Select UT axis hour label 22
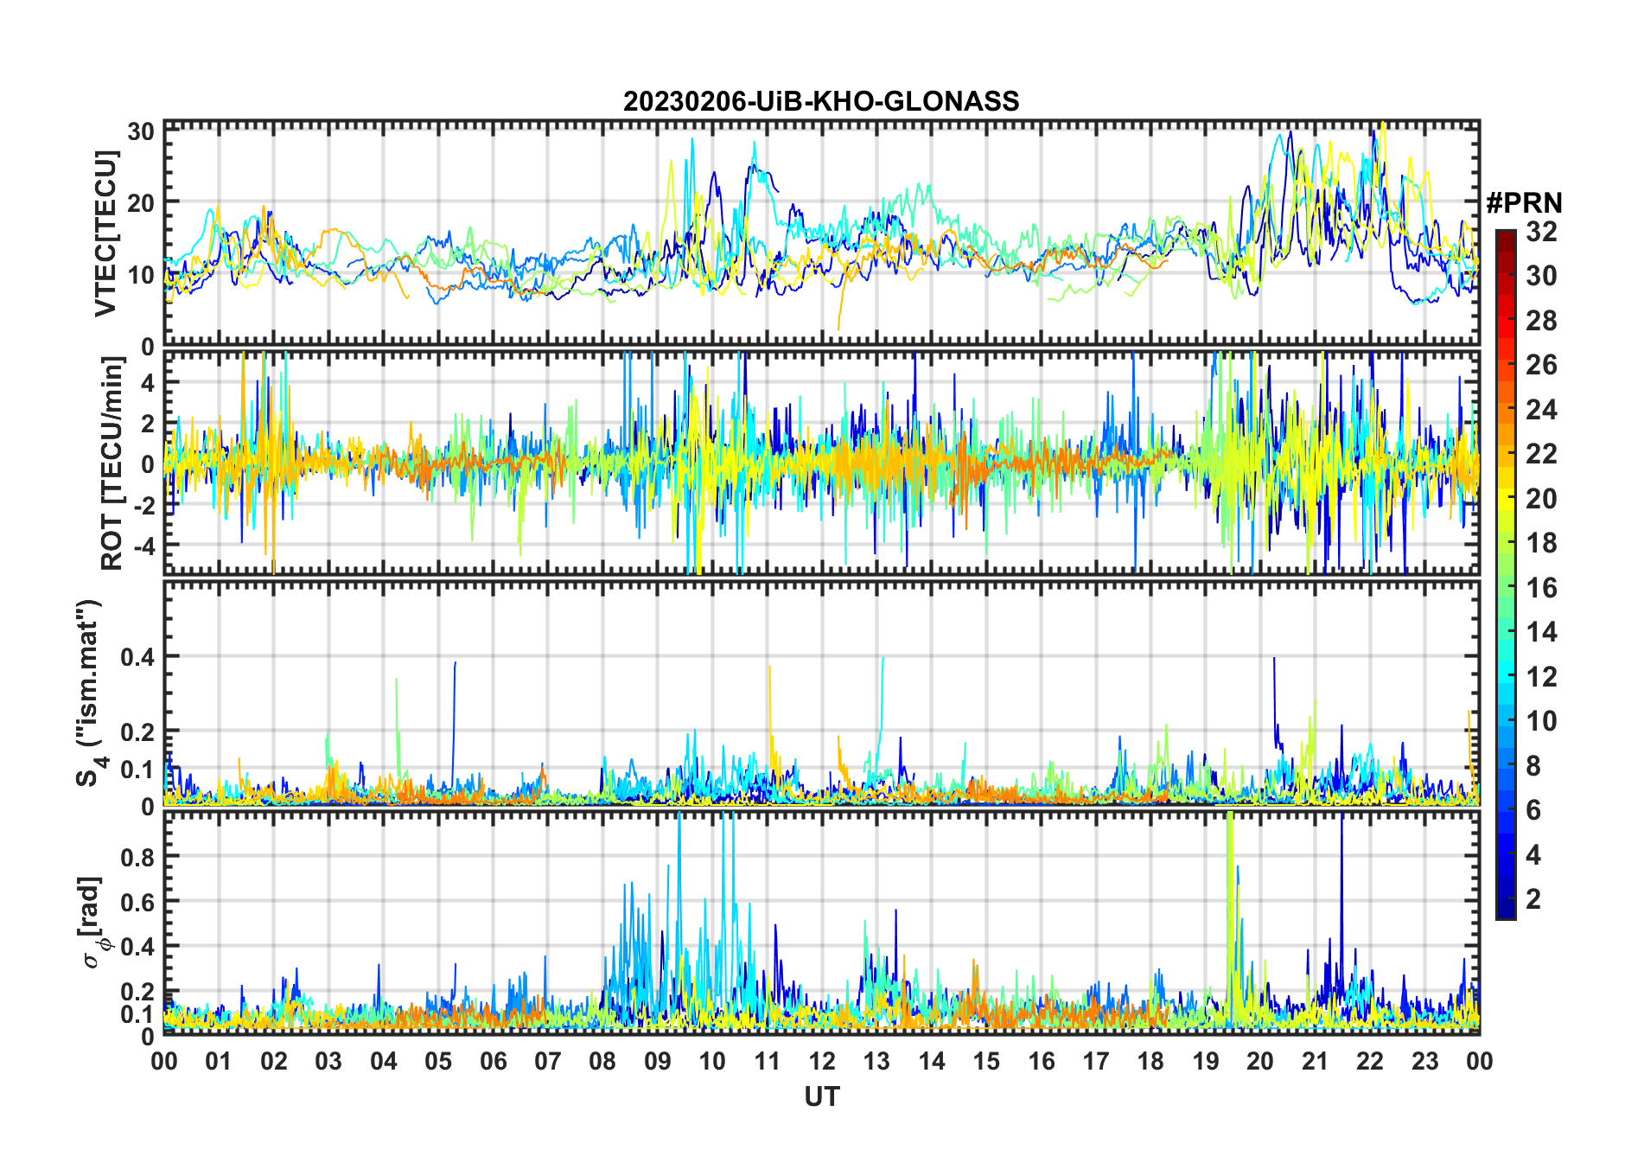The image size is (1644, 1150). coord(1370,1061)
